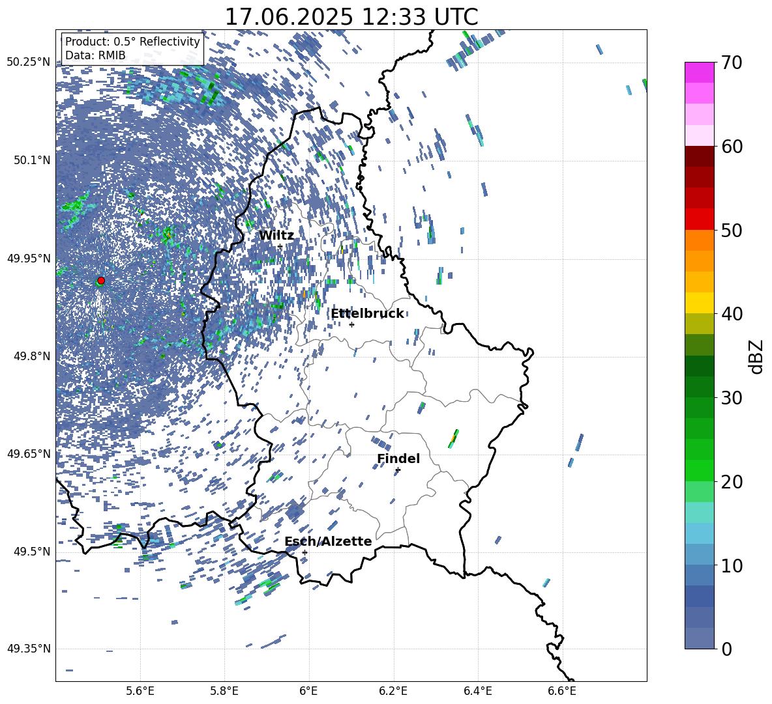This screenshot has width=772, height=704.
Task: Click the Ettelbruck station cross marker
Action: coord(351,324)
